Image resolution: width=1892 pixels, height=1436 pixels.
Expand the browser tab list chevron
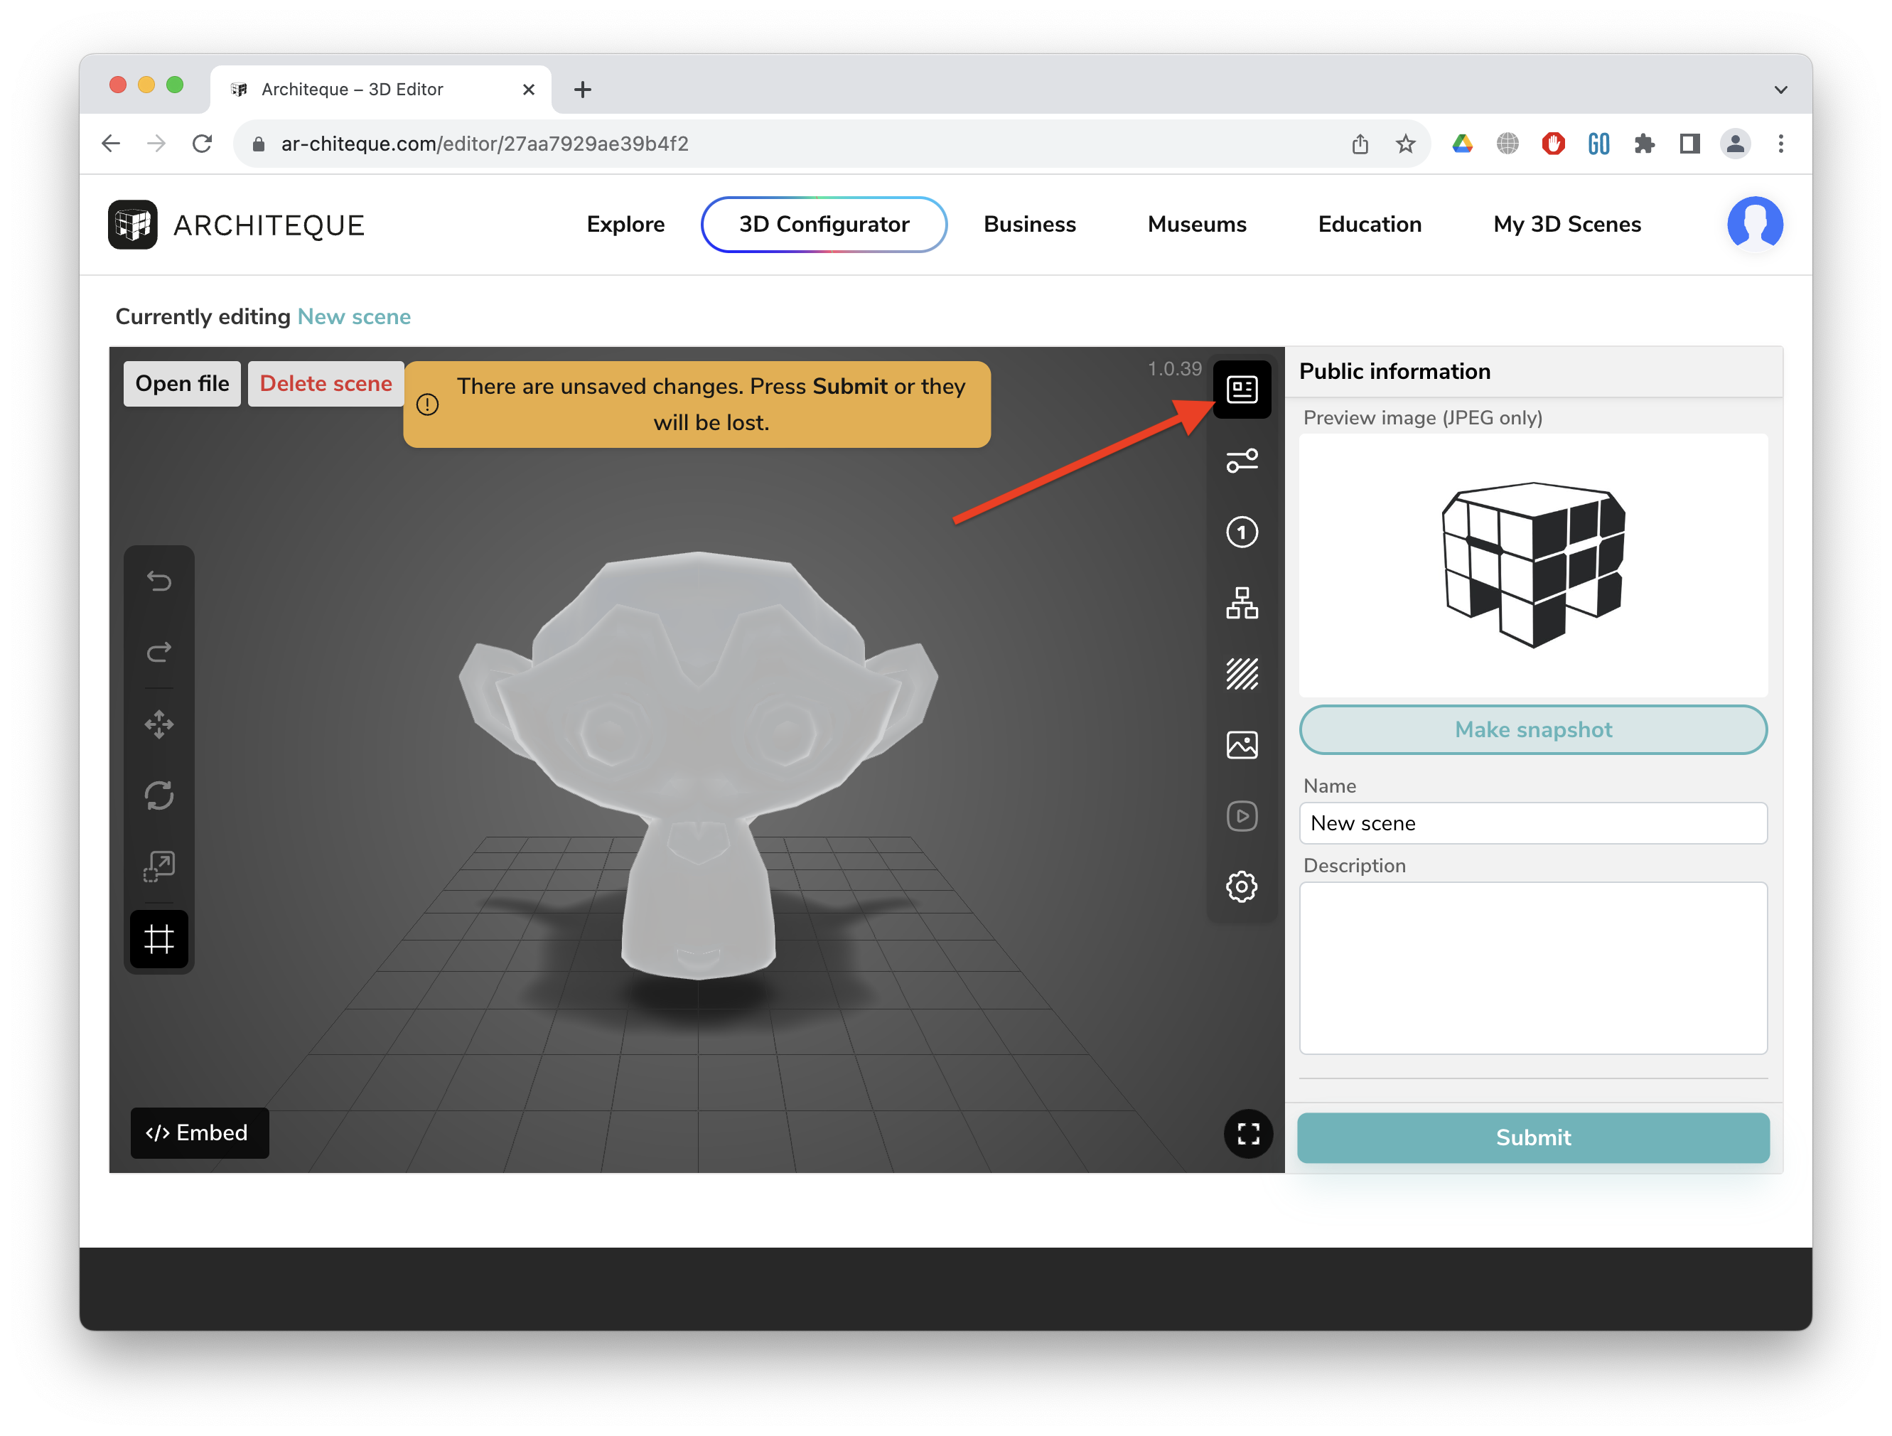[x=1780, y=90]
